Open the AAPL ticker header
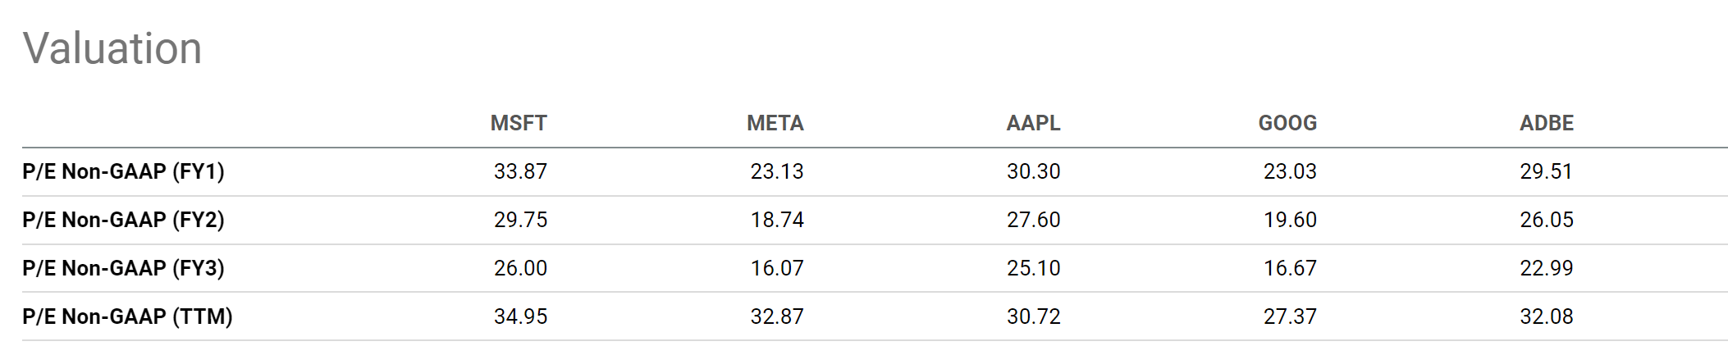Image resolution: width=1728 pixels, height=346 pixels. 1033,123
